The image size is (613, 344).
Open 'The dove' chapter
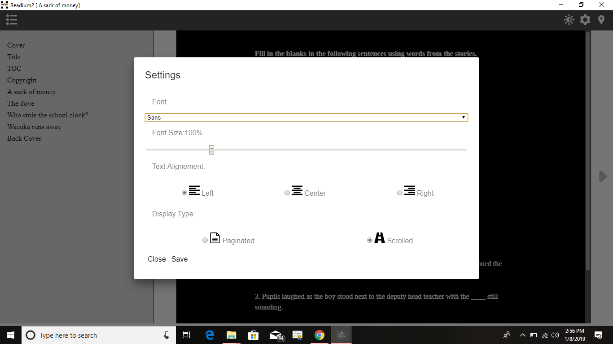pos(21,103)
